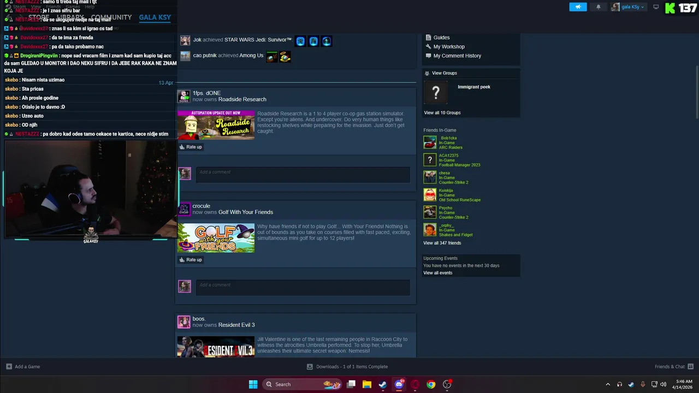Screen dimensions: 699x393
Task: Open Friends & Chat panel
Action: tap(674, 367)
